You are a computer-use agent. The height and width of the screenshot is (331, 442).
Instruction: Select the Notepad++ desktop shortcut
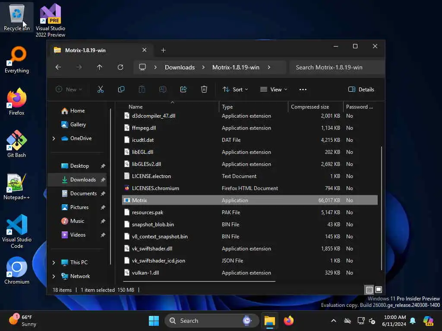17,186
